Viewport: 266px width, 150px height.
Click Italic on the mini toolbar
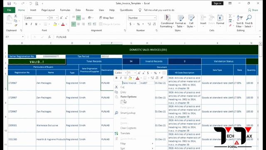coord(121,78)
